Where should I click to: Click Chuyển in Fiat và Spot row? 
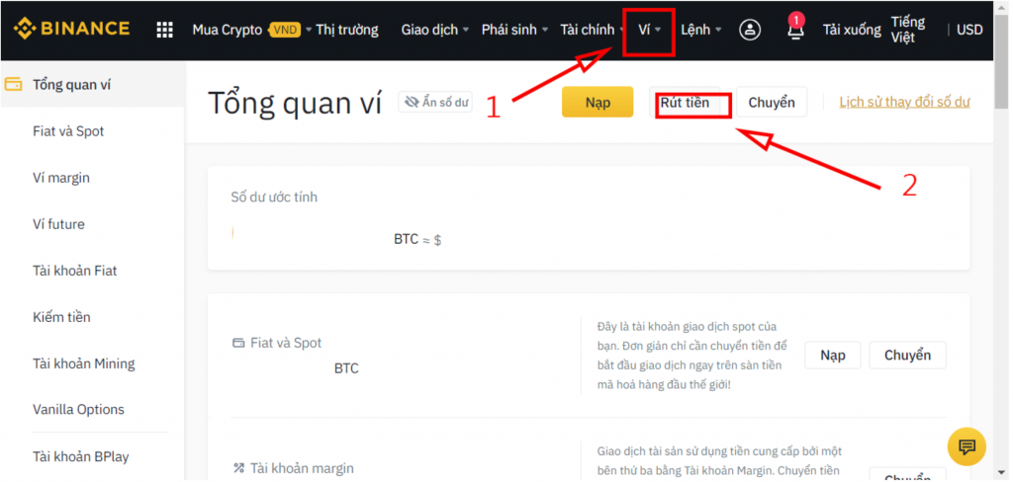(x=907, y=355)
